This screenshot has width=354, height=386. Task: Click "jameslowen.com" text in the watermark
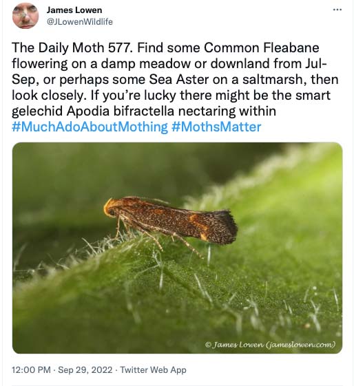coord(300,344)
